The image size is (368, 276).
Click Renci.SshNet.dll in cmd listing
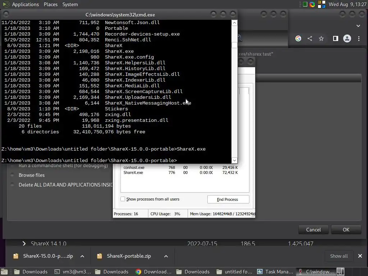(x=128, y=40)
